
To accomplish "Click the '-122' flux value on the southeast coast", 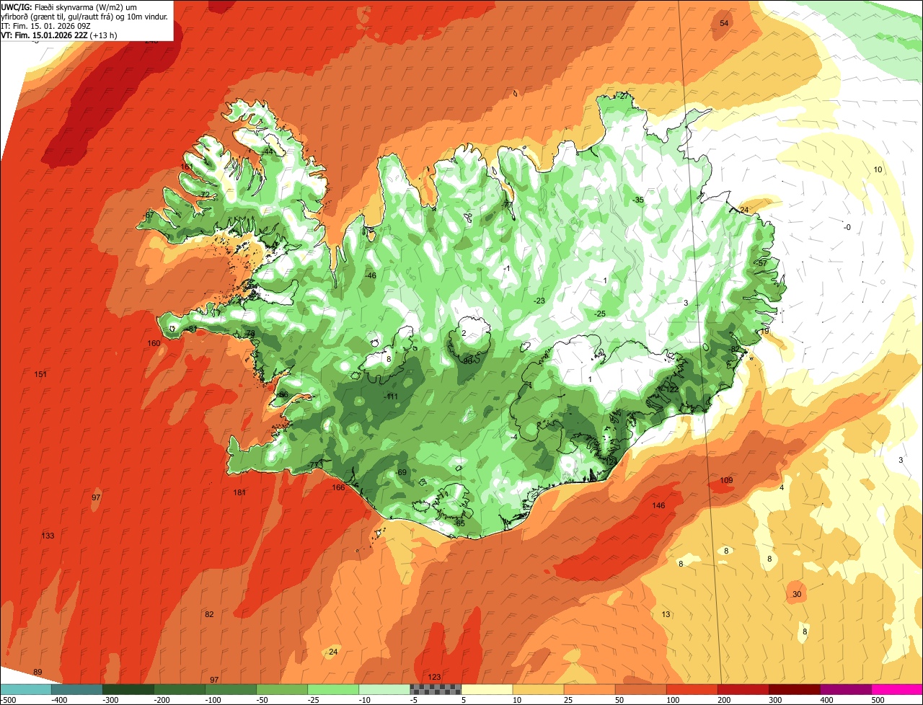I will (670, 389).
